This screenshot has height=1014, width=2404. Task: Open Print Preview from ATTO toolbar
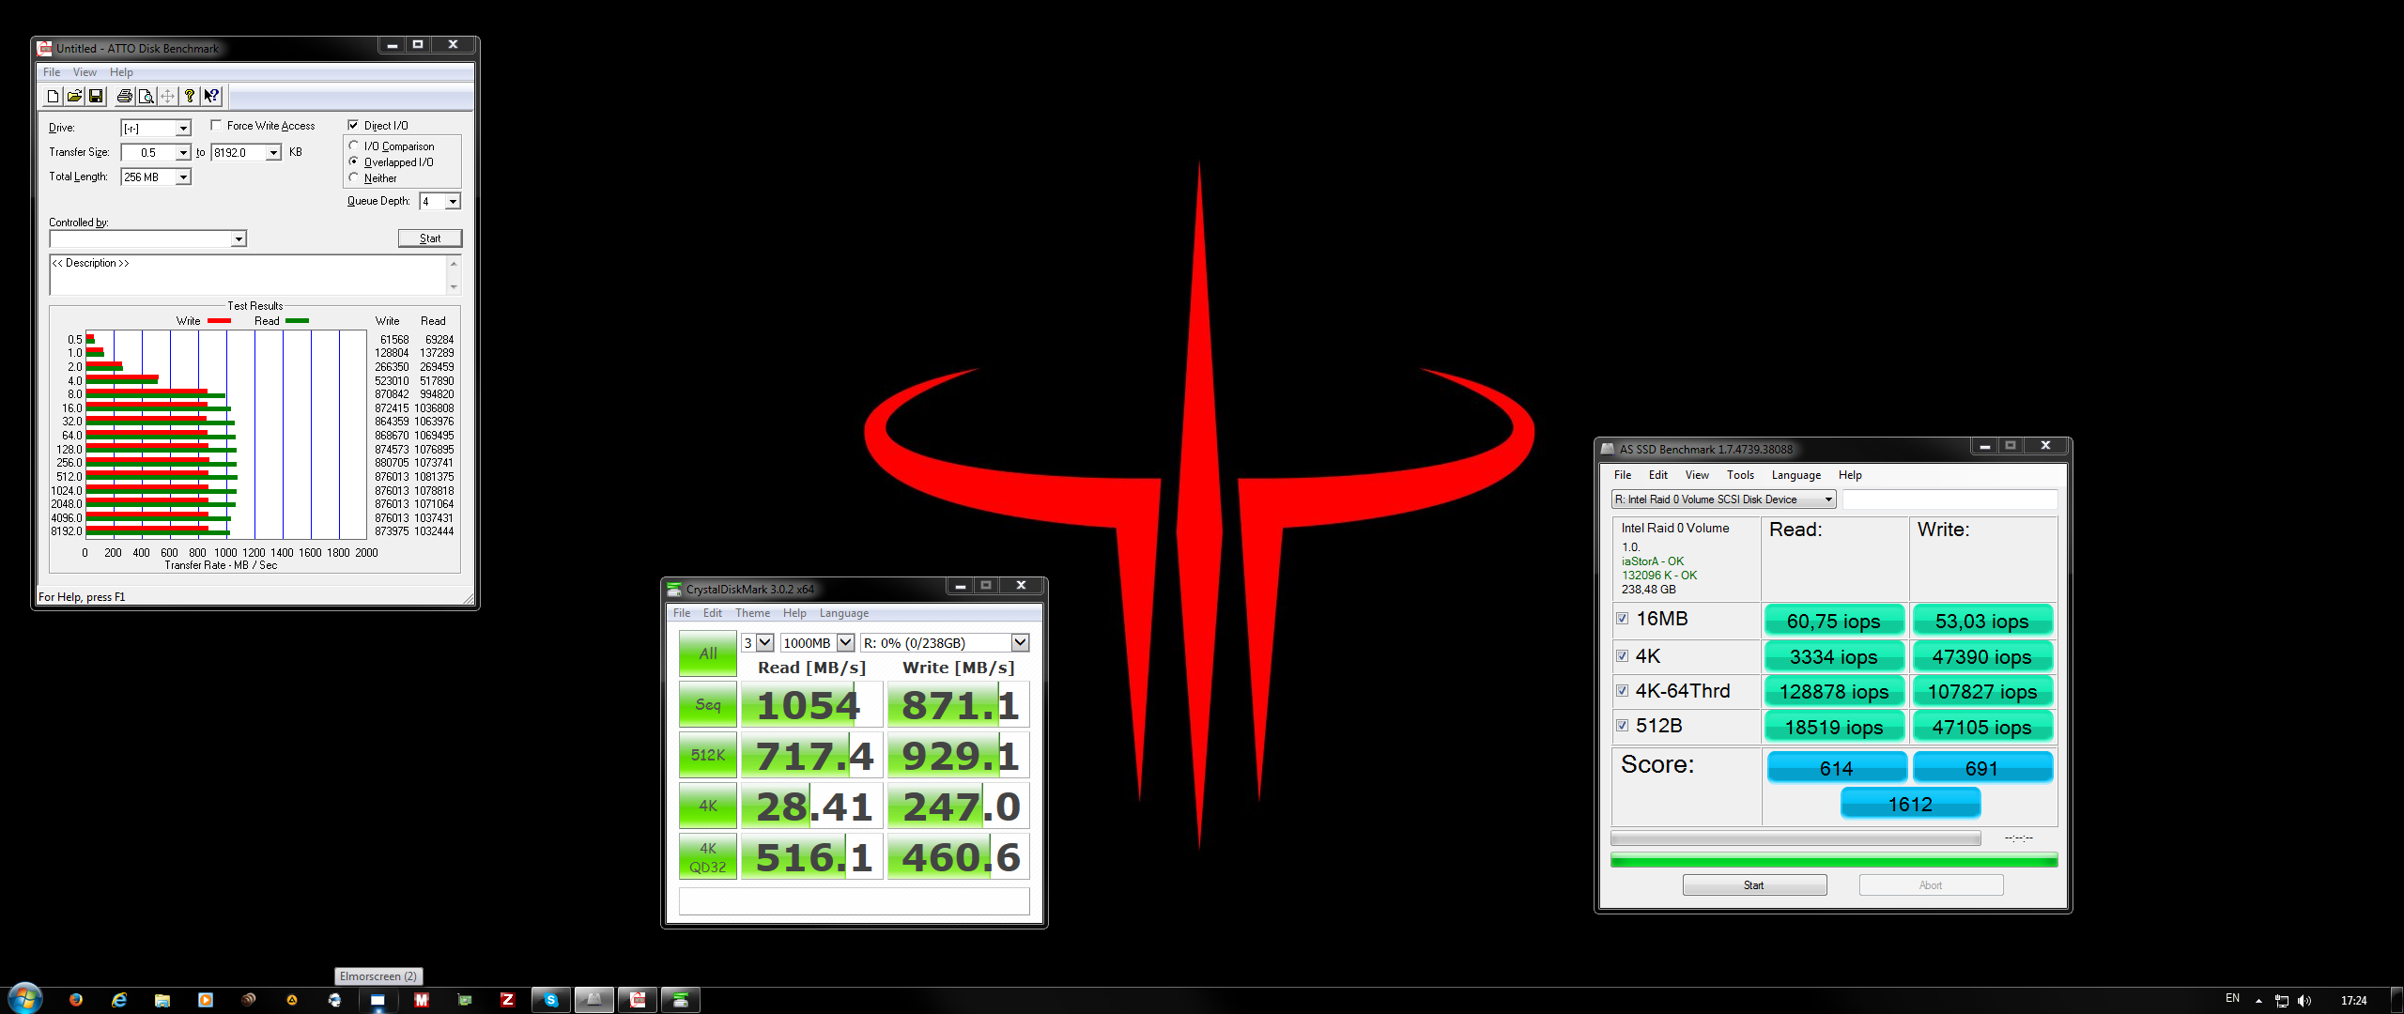point(146,96)
